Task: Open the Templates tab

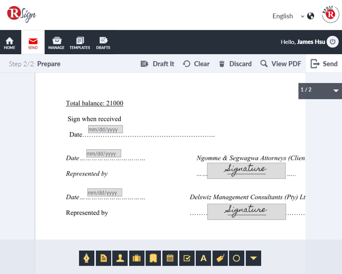Action: (80, 42)
